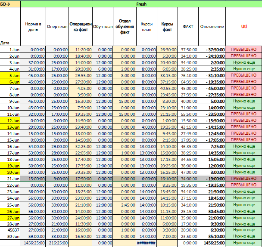Select 15:00:00 Отдел обучения факт for 9-Jun
The height and width of the screenshot is (247, 262).
coord(125,101)
